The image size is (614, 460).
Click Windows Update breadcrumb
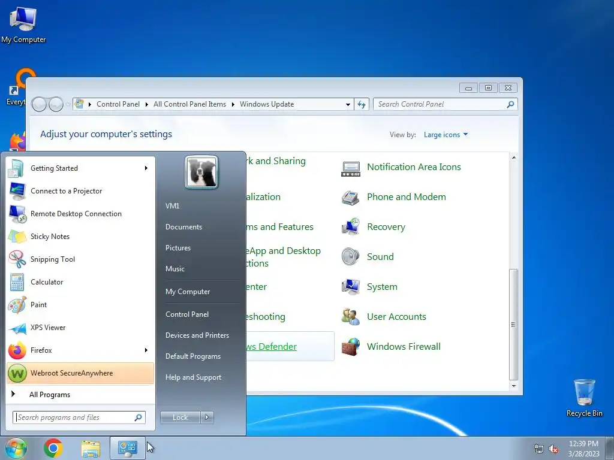(267, 104)
